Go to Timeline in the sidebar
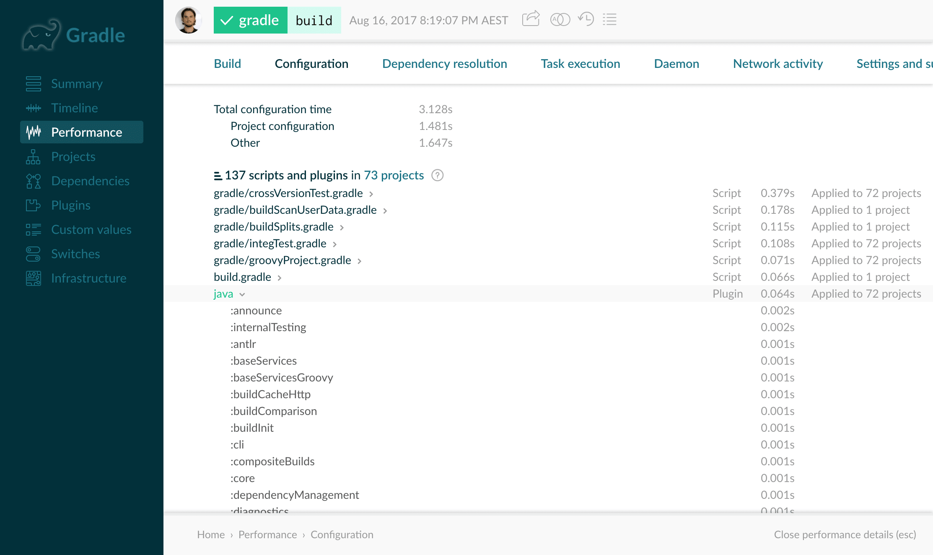 point(75,108)
